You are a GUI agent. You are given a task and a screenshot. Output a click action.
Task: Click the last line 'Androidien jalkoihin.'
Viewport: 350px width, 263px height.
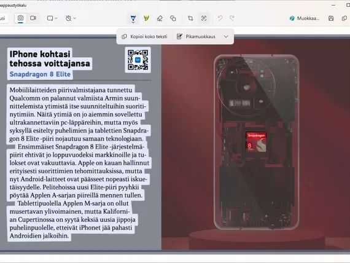click(x=39, y=236)
